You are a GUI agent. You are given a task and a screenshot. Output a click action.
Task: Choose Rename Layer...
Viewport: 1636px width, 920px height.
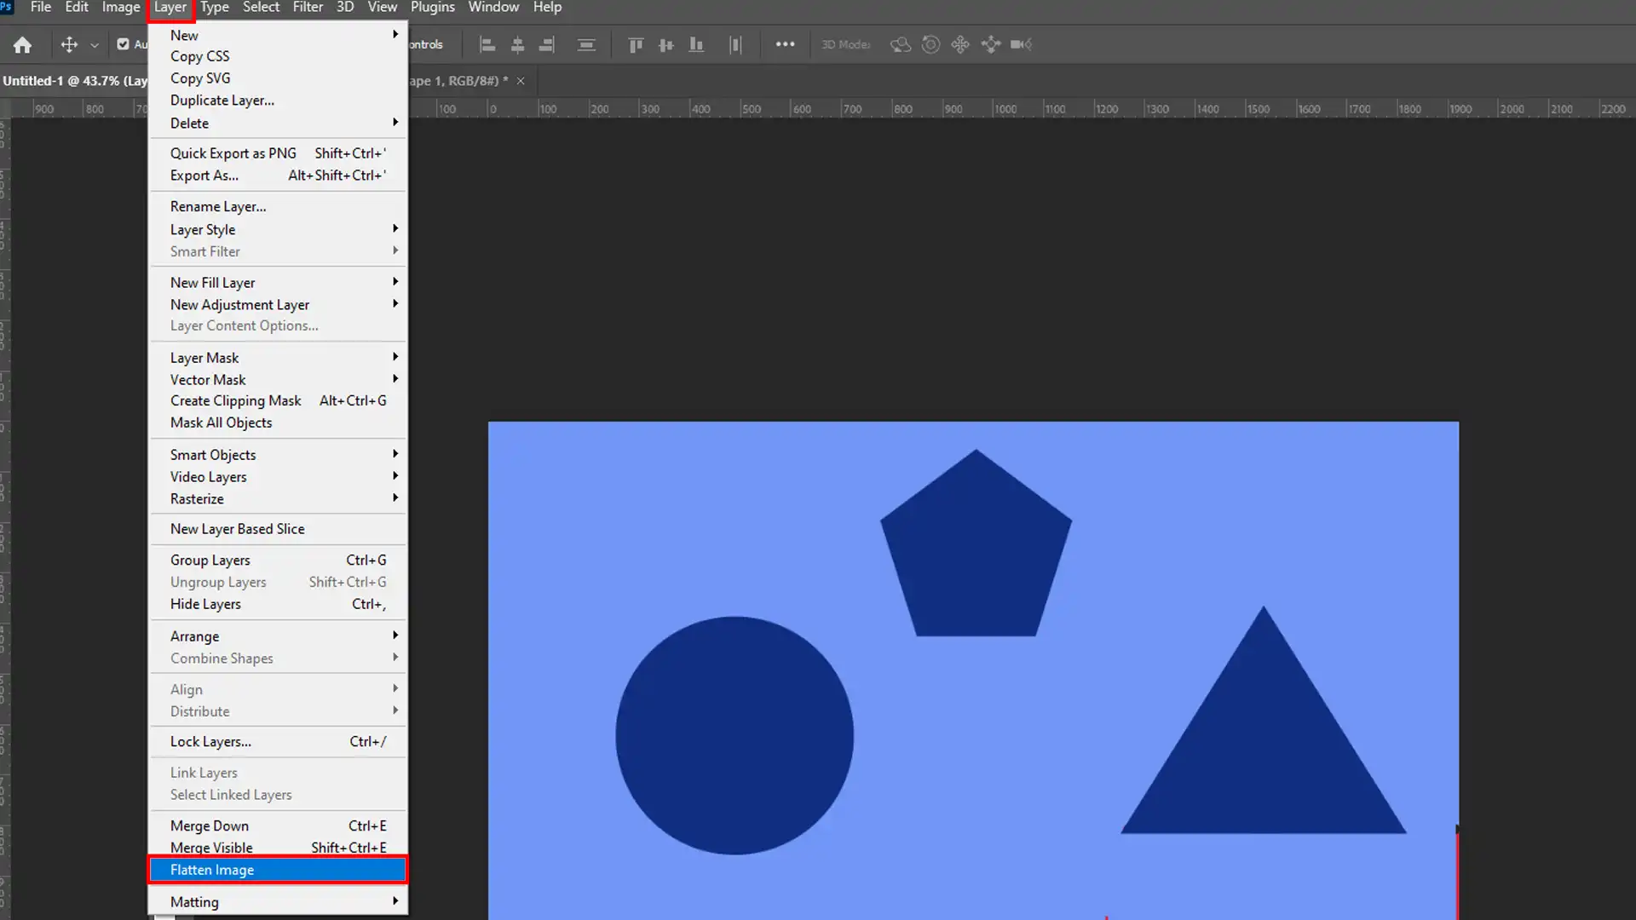point(278,207)
